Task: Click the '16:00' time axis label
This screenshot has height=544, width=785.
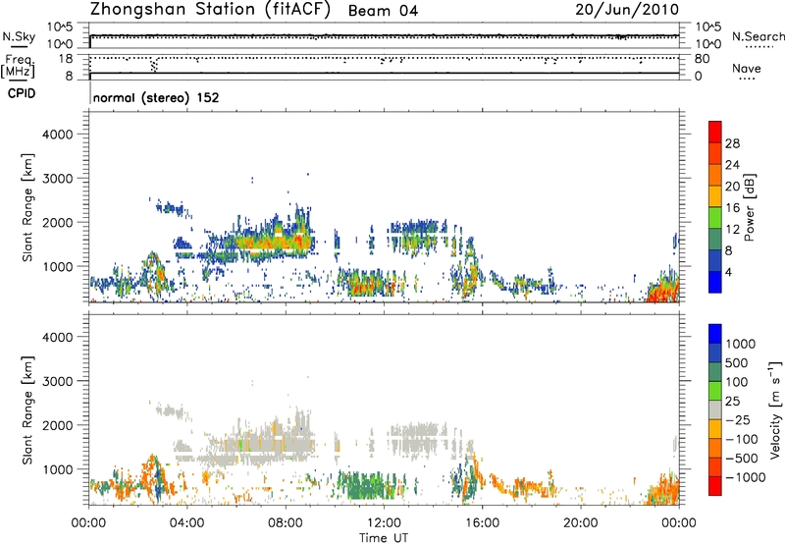Action: coord(482,523)
